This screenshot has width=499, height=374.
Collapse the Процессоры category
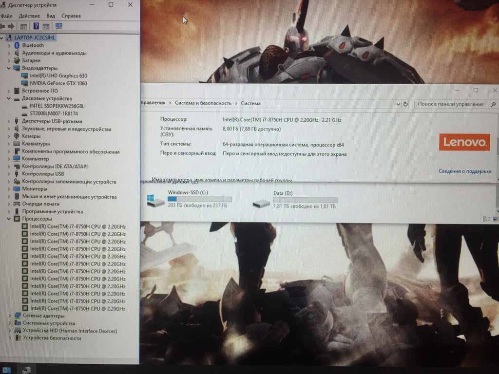coord(9,219)
